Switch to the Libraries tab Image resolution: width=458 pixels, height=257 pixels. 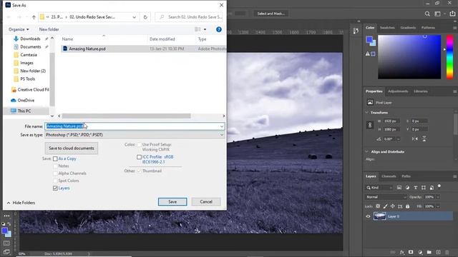421,91
